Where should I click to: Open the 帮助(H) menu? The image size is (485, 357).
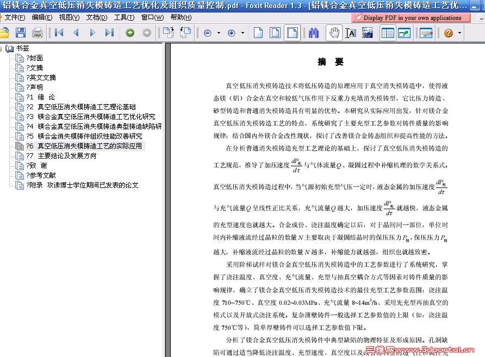point(181,17)
